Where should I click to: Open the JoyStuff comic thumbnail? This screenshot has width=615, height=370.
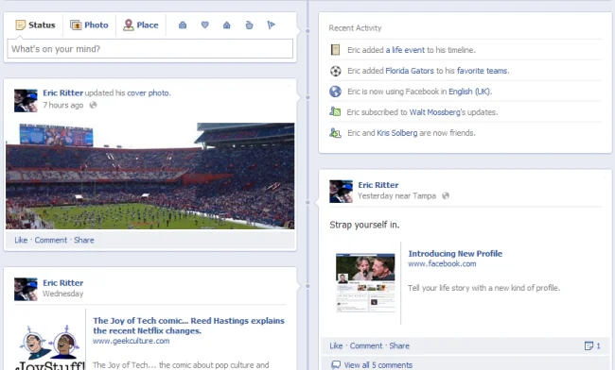(x=50, y=347)
